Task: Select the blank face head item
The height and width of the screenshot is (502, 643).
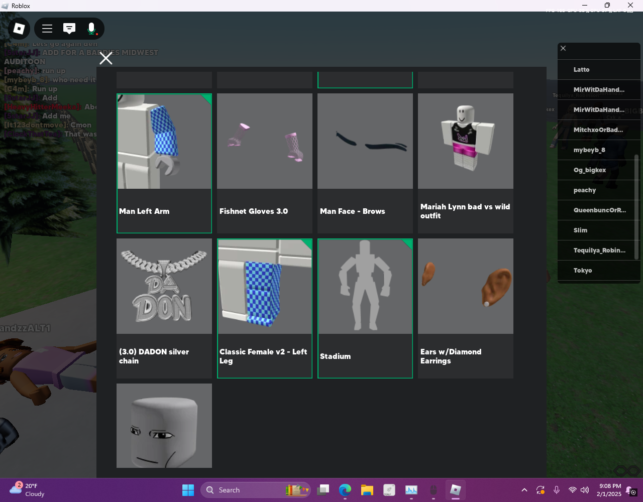Action: click(x=164, y=426)
